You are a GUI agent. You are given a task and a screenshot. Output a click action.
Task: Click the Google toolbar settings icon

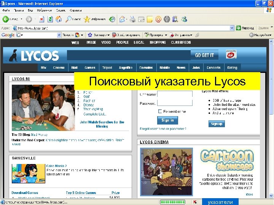251,35
